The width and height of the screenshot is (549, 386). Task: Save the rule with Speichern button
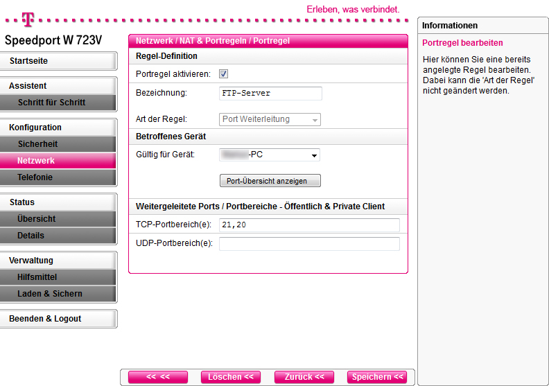[377, 377]
